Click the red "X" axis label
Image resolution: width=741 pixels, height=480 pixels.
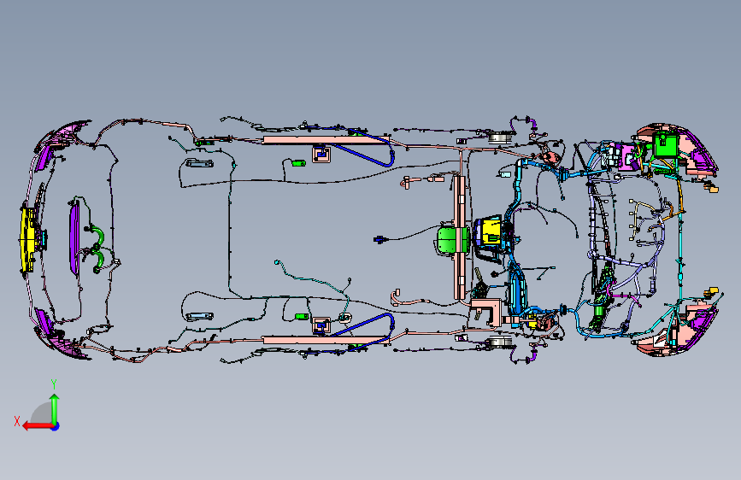point(17,421)
